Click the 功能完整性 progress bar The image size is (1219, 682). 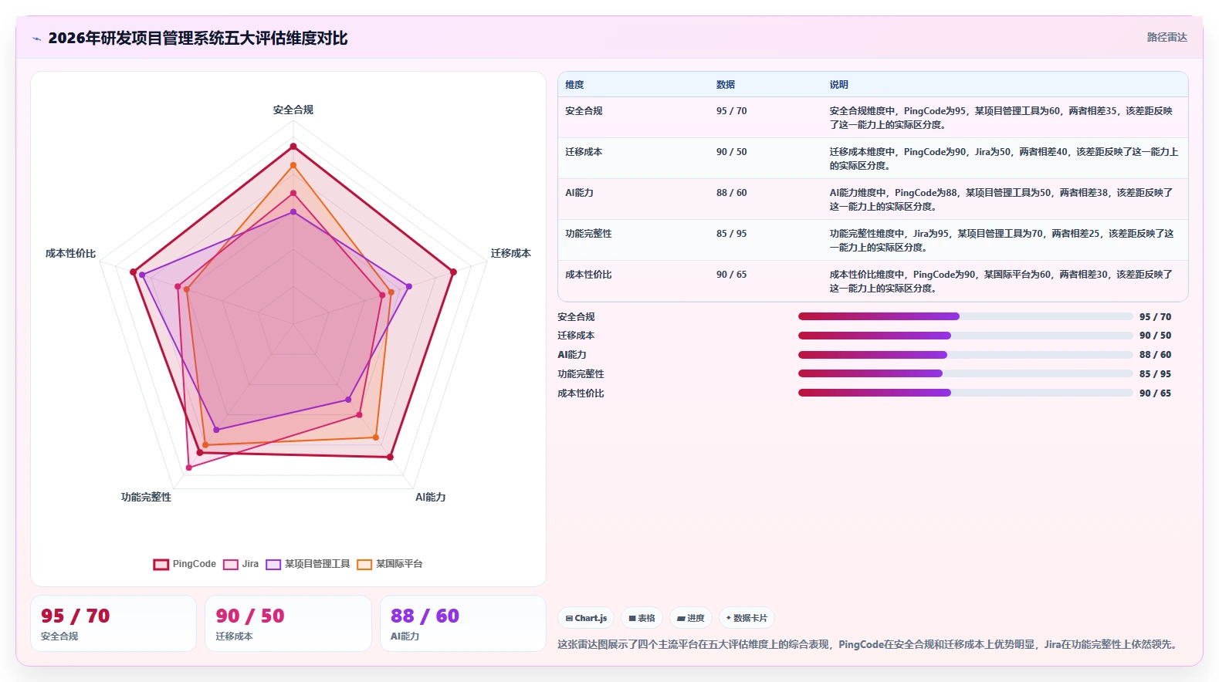point(965,373)
